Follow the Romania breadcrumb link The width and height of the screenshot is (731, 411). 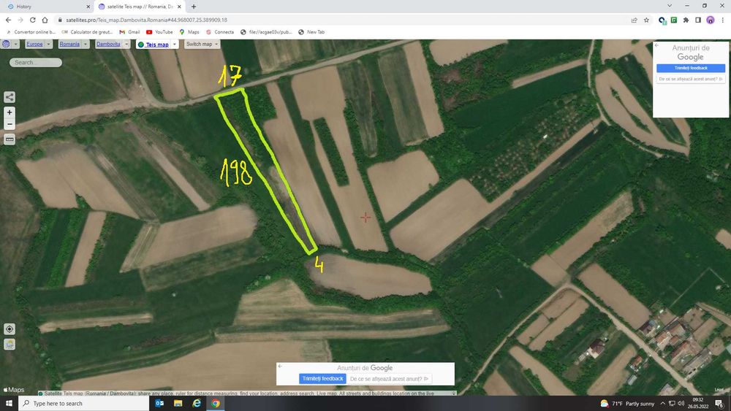(69, 45)
